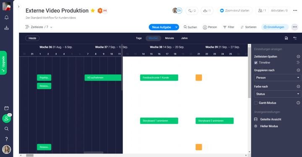
Task: Click info icon for Farbe nach
Action: pyautogui.click(x=298, y=87)
